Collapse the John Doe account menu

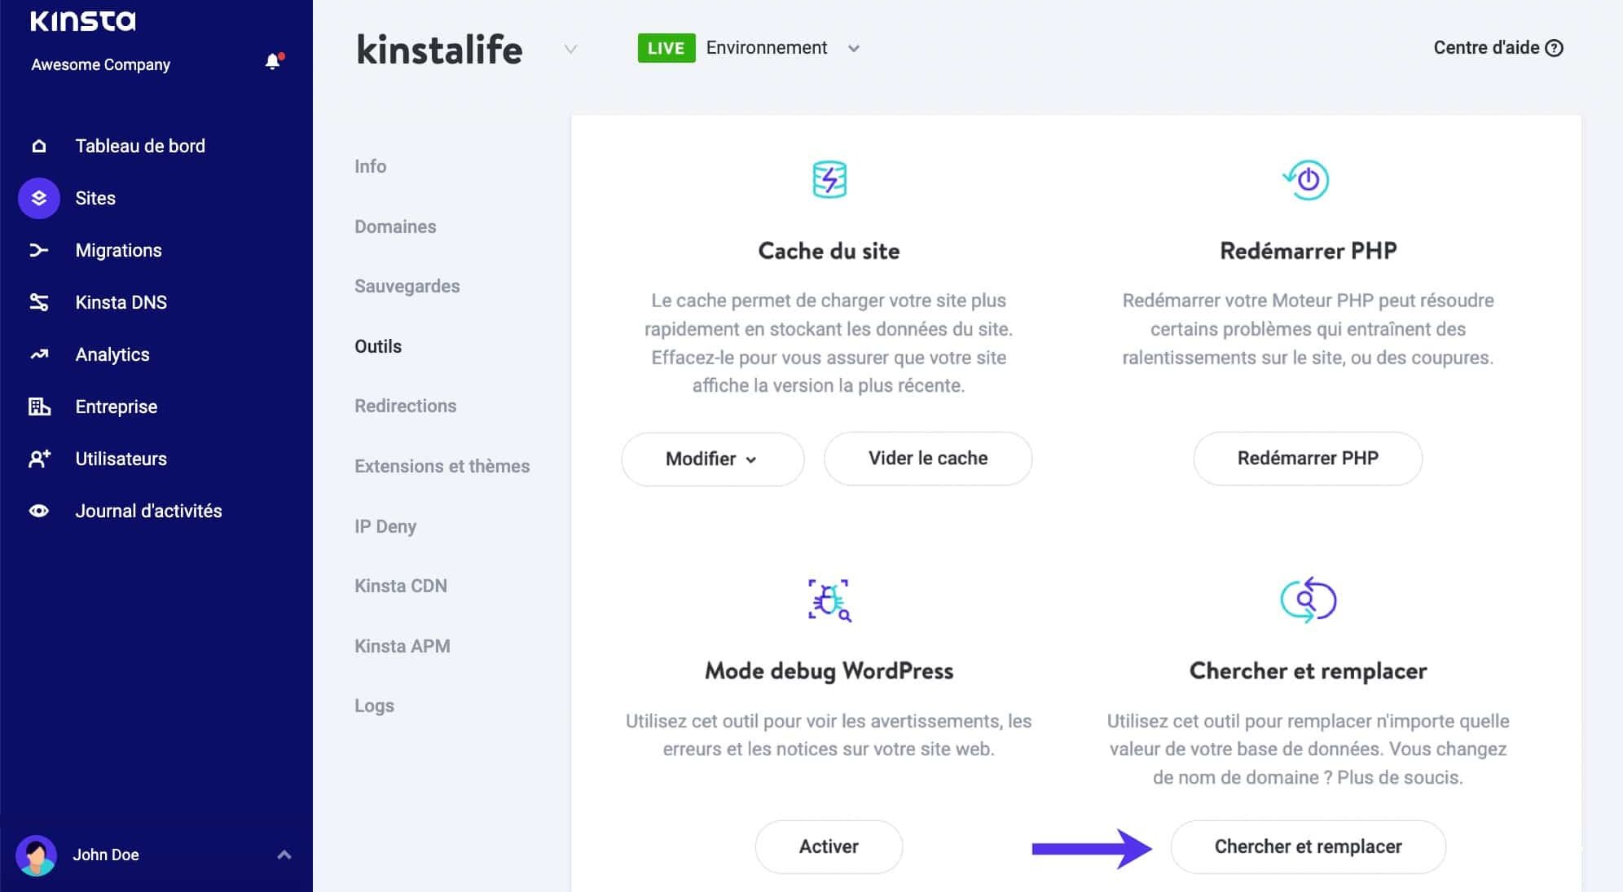pos(284,854)
